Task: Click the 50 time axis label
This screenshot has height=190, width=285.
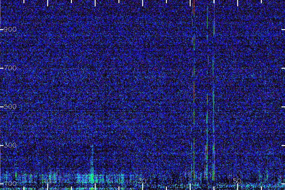Action: [x=237, y=181]
